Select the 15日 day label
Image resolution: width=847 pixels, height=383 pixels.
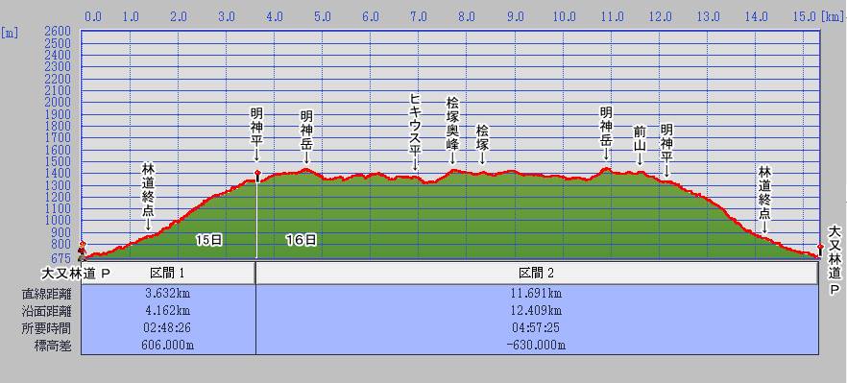[209, 240]
